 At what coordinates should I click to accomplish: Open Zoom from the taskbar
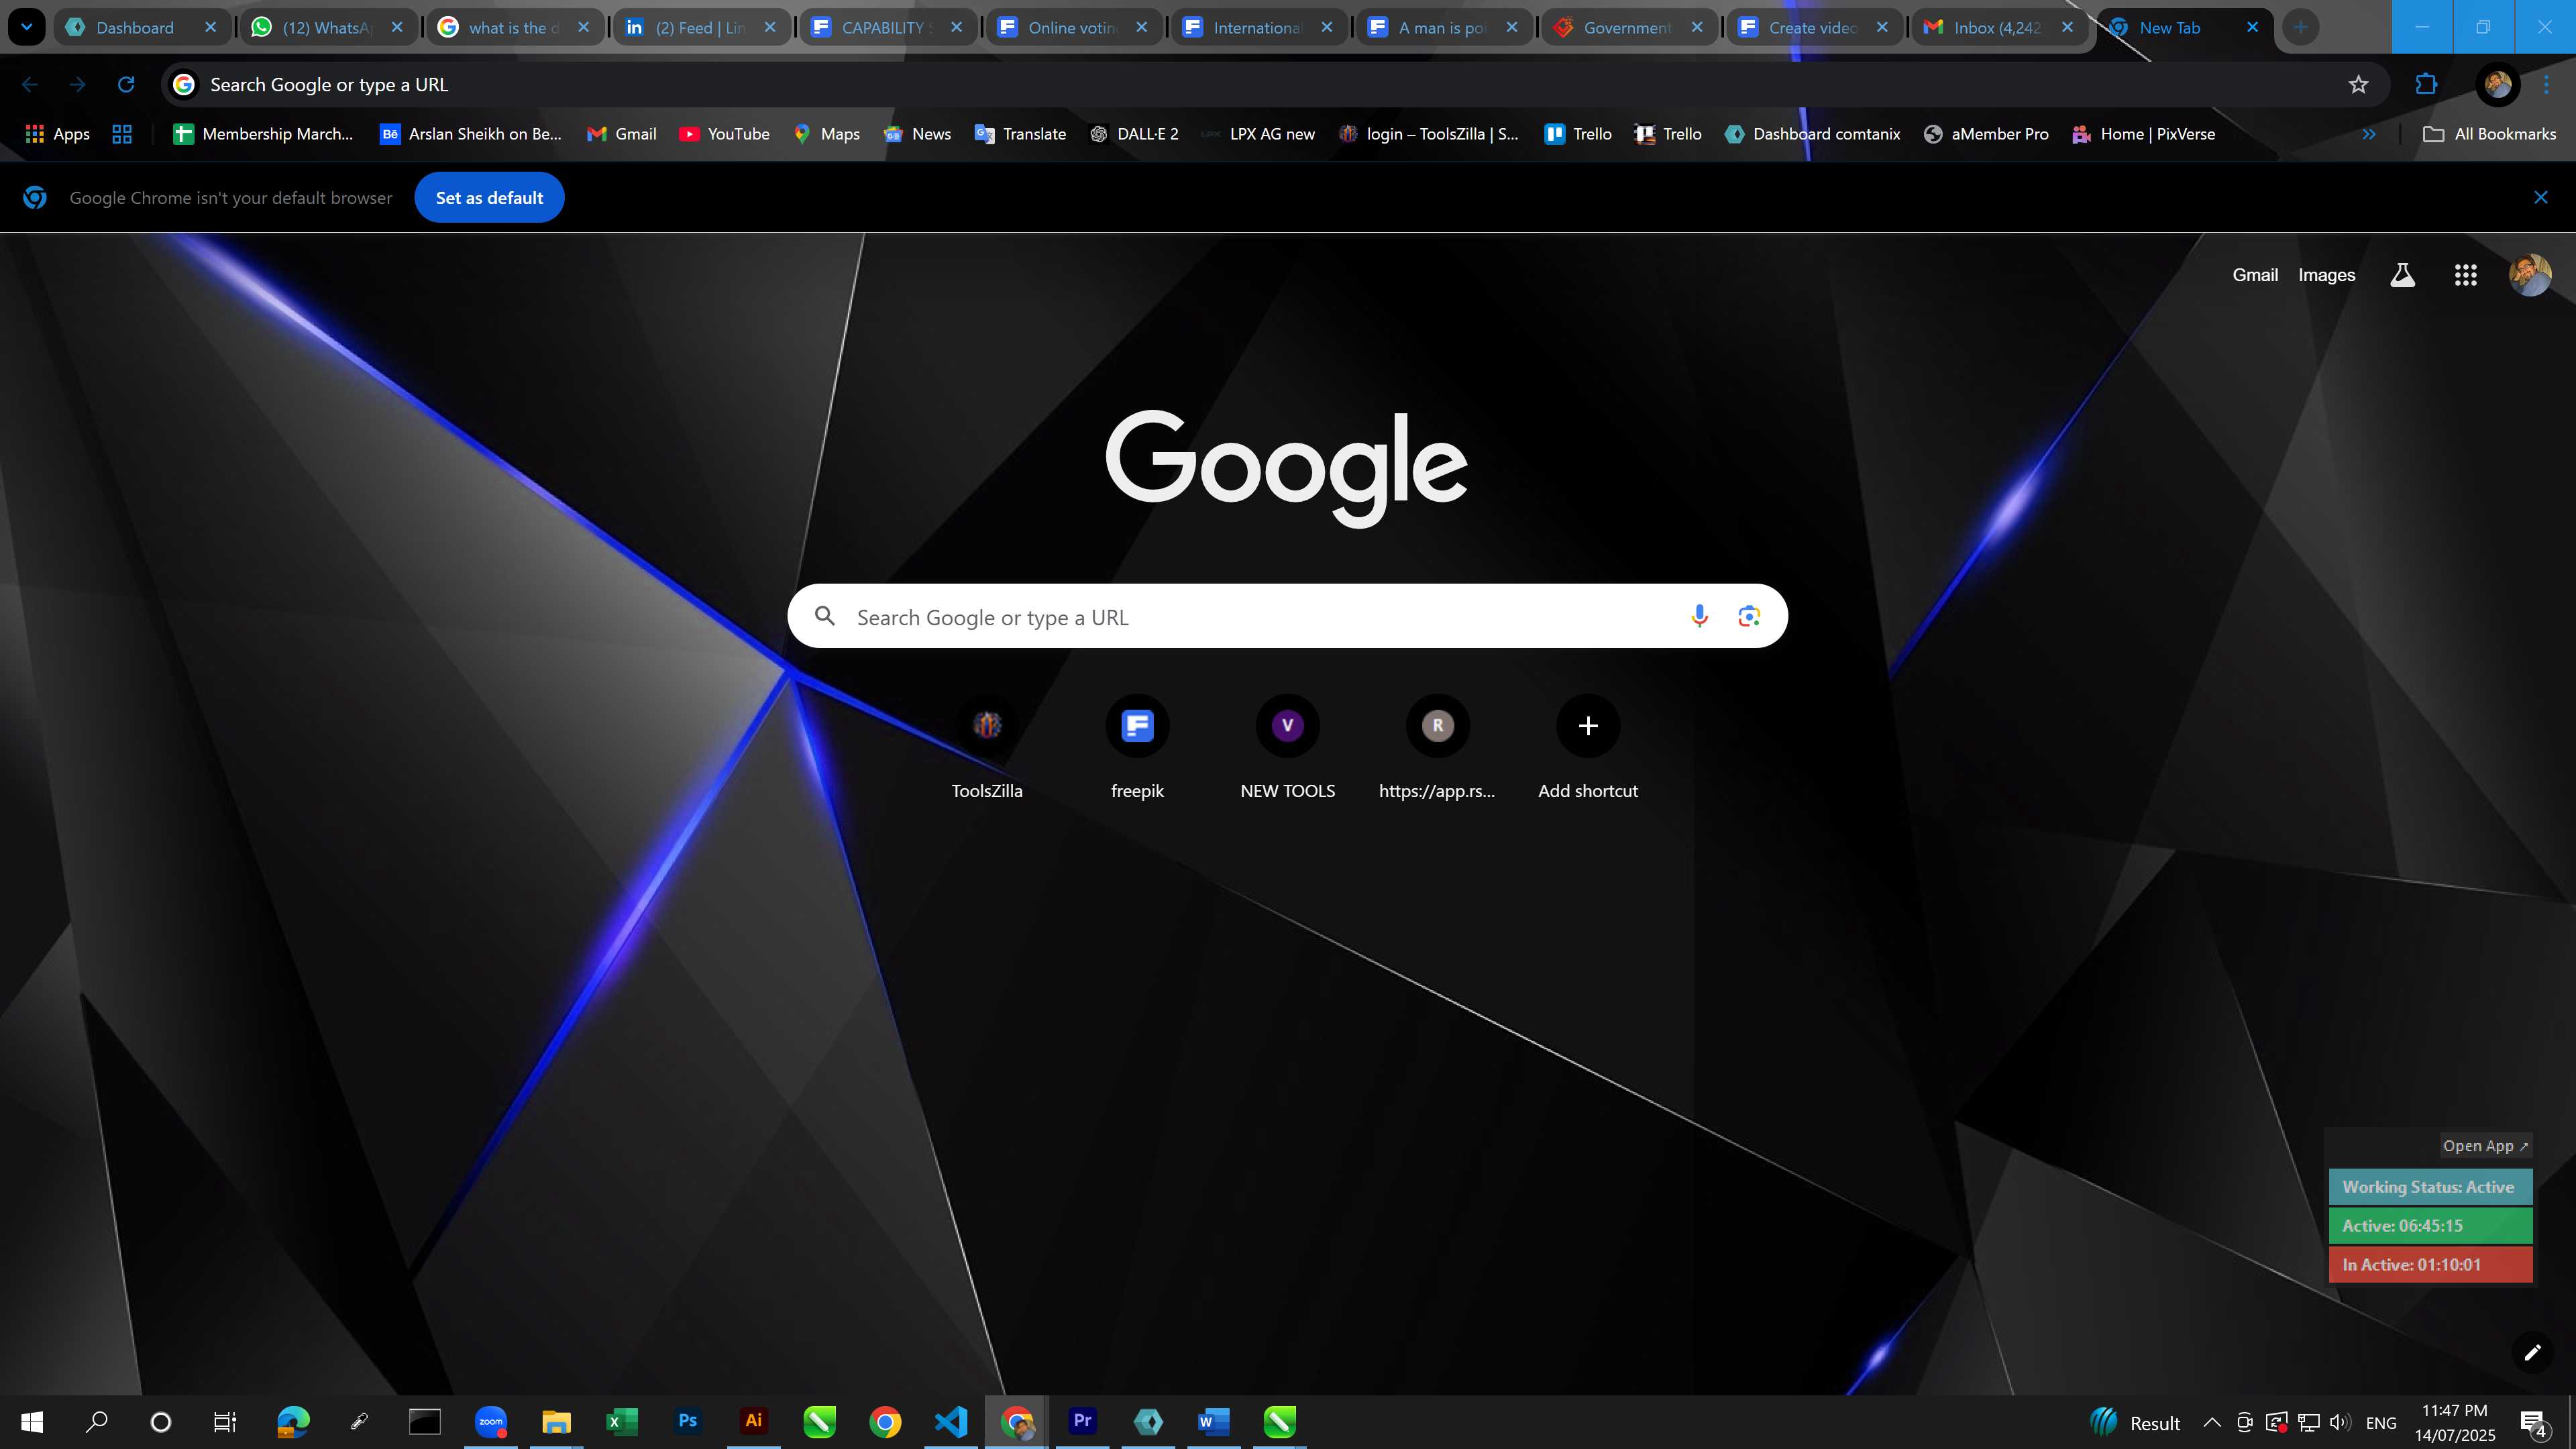tap(491, 1422)
